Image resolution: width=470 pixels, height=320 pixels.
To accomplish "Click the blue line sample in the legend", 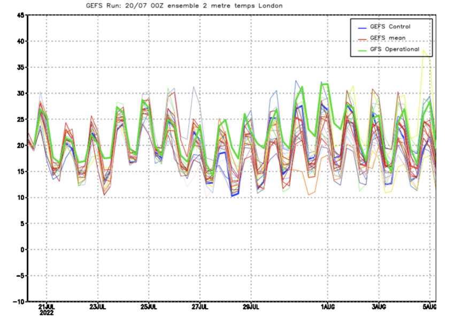I will (x=362, y=26).
